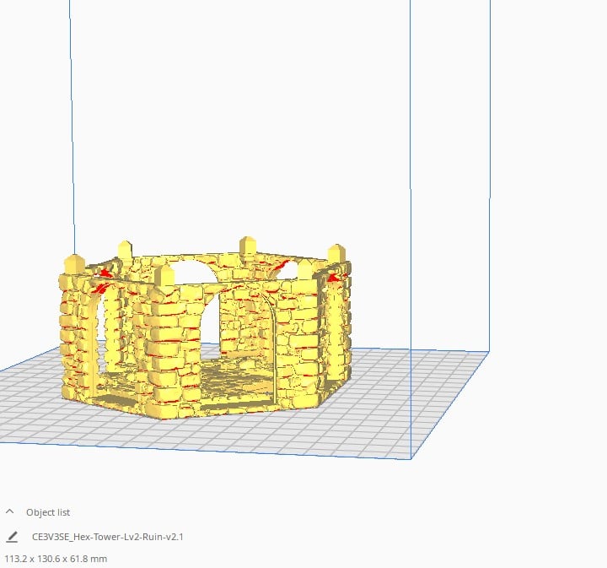Click the dimensions text 113.2 x 130.6 x 61.8 mm

(x=56, y=559)
